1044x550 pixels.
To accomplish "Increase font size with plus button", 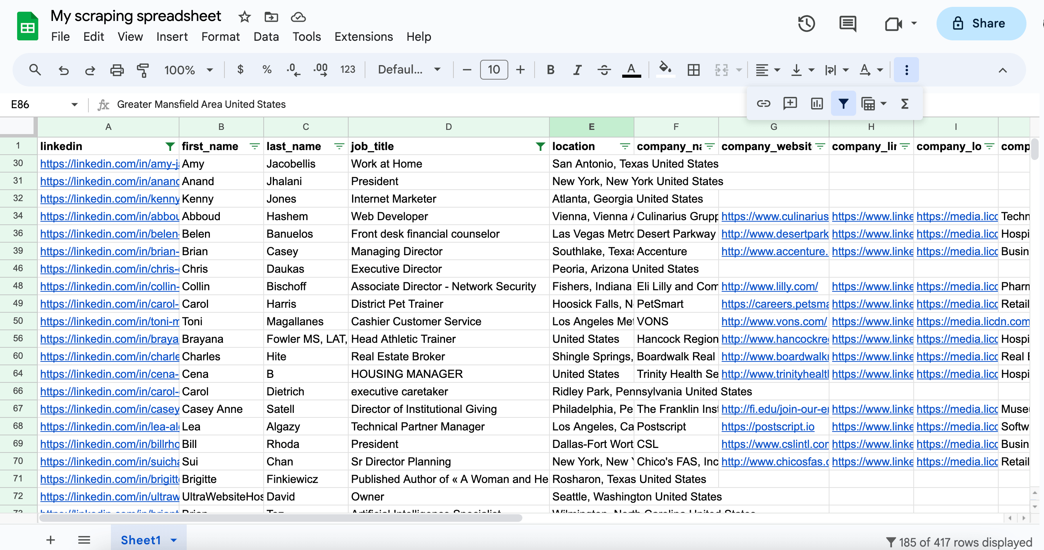I will coord(520,70).
